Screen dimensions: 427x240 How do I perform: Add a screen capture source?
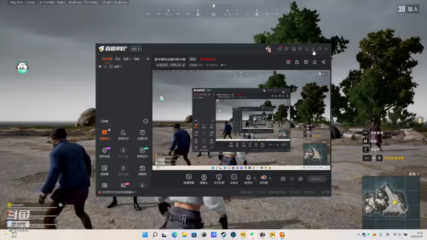tap(188, 179)
